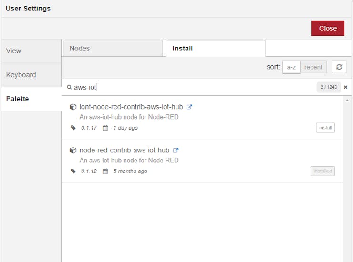This screenshot has height=262, width=353.
Task: Open the View settings section
Action: 31,51
